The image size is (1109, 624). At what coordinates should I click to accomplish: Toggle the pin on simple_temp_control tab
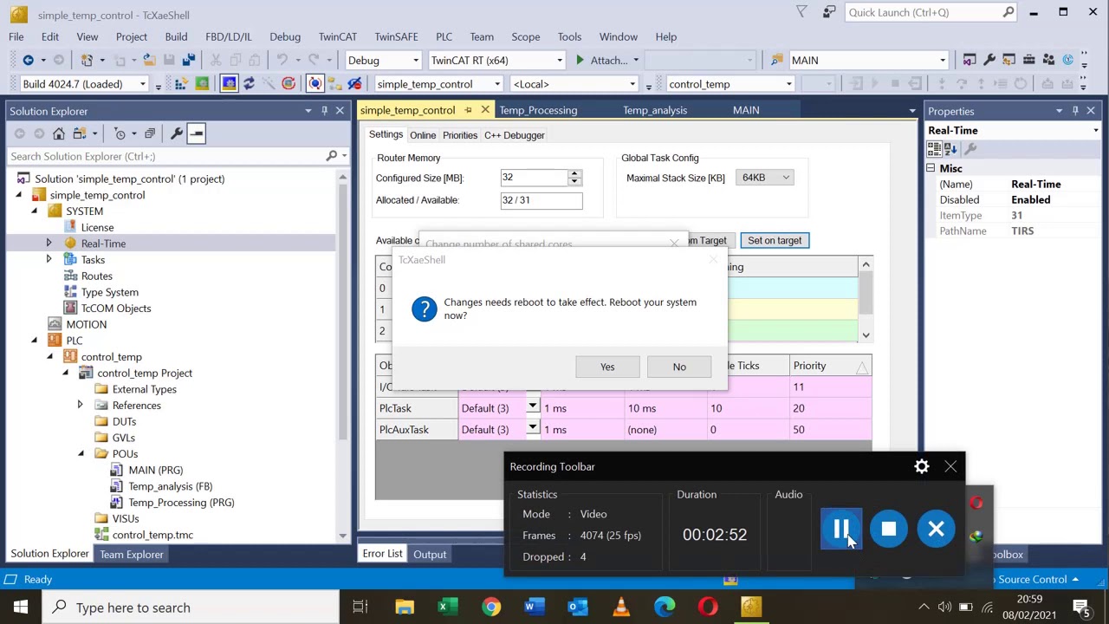click(469, 110)
